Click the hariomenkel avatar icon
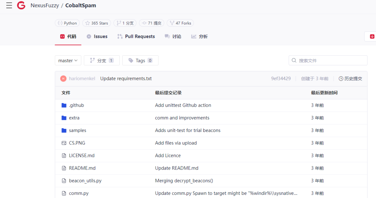The width and height of the screenshot is (376, 198). pyautogui.click(x=63, y=79)
